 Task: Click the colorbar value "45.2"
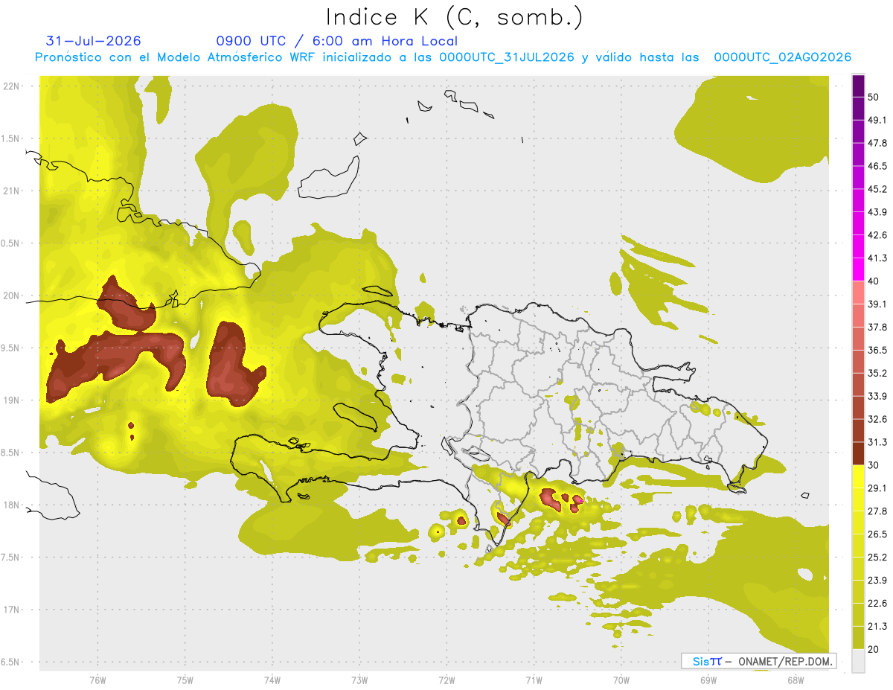coord(877,189)
